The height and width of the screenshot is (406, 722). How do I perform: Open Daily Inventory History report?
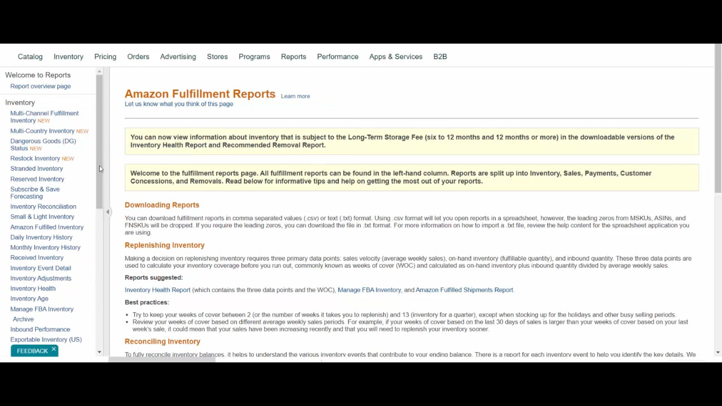[41, 238]
